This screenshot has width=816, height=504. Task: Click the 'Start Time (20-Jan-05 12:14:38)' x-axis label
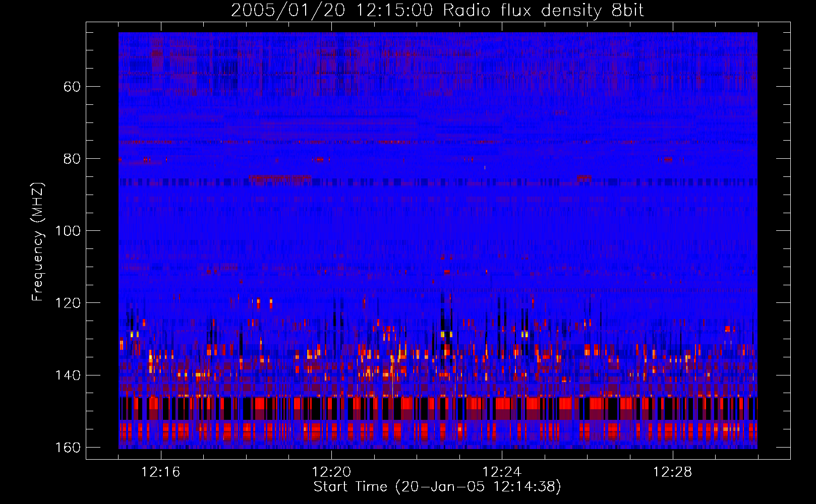(x=437, y=487)
